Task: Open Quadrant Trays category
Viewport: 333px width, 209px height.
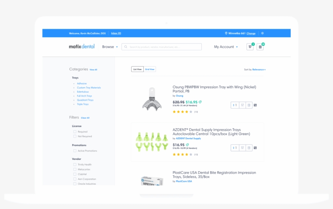Action: pos(85,100)
